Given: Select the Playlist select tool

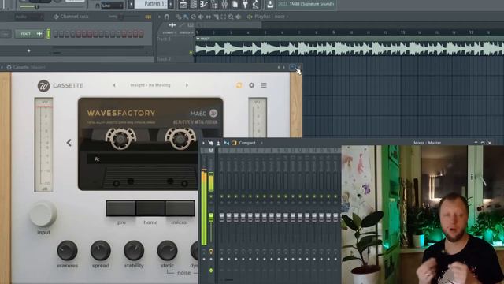Looking at the screenshot, I should (223, 17).
